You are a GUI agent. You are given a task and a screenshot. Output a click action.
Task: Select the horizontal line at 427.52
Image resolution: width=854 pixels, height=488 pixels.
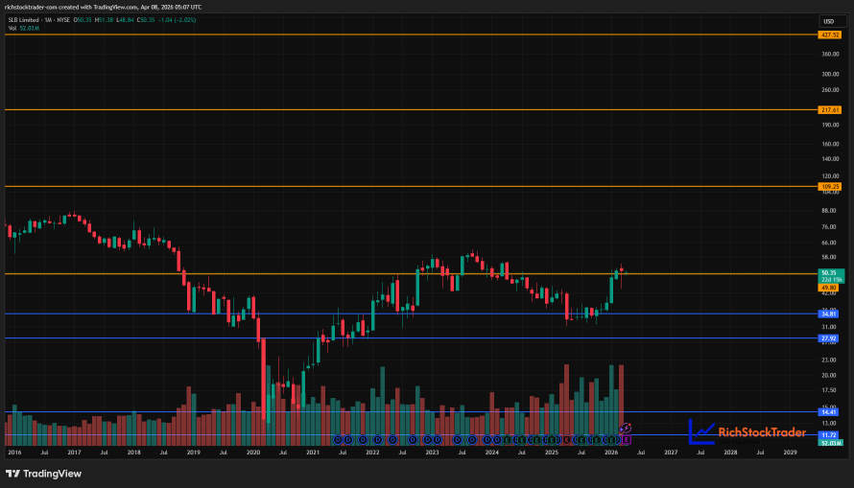click(x=412, y=35)
